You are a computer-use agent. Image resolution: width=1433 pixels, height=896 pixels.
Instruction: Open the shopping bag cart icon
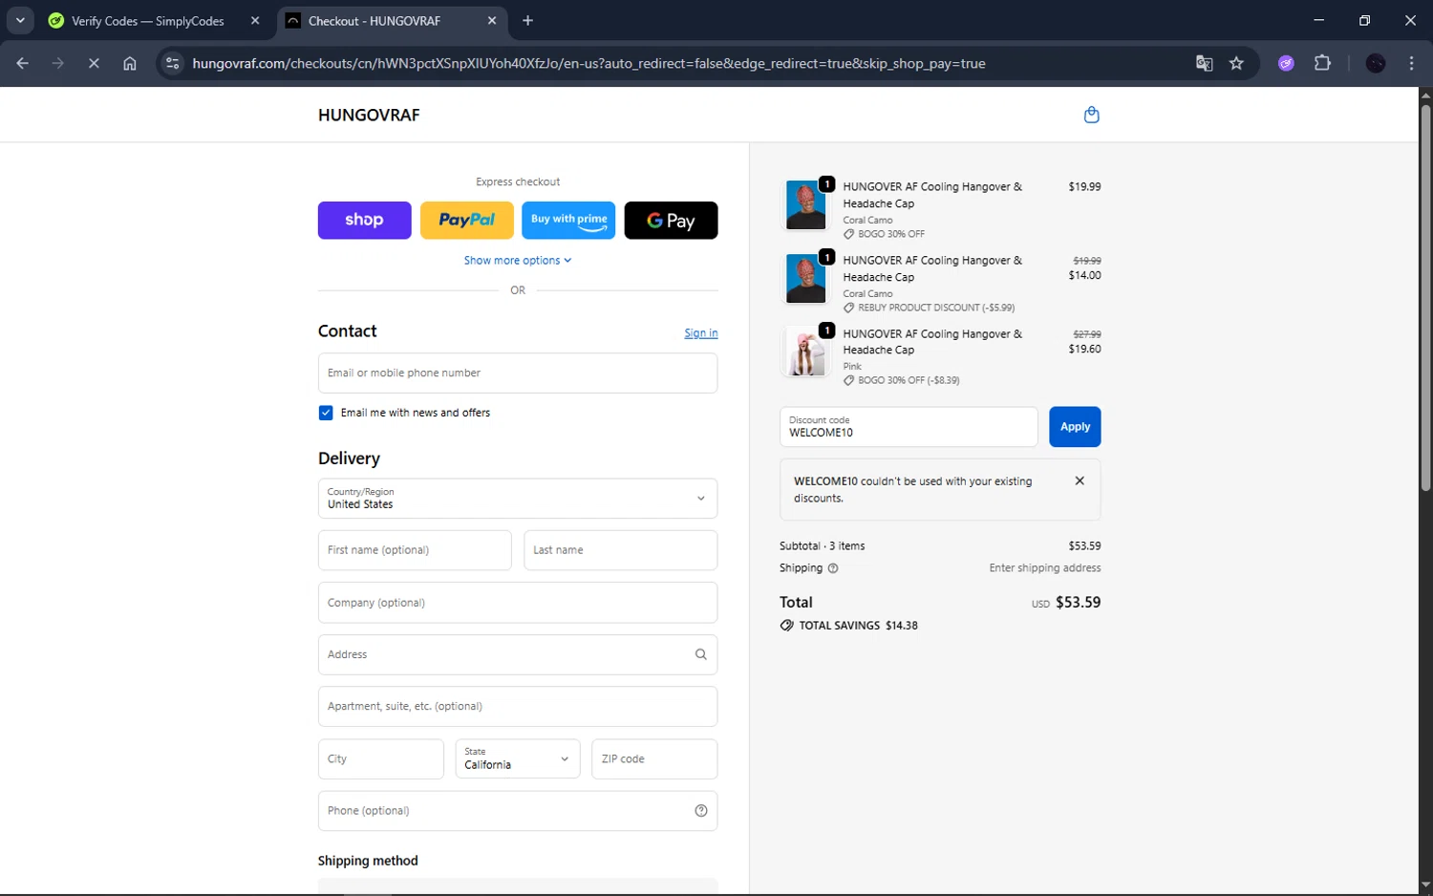point(1091,116)
